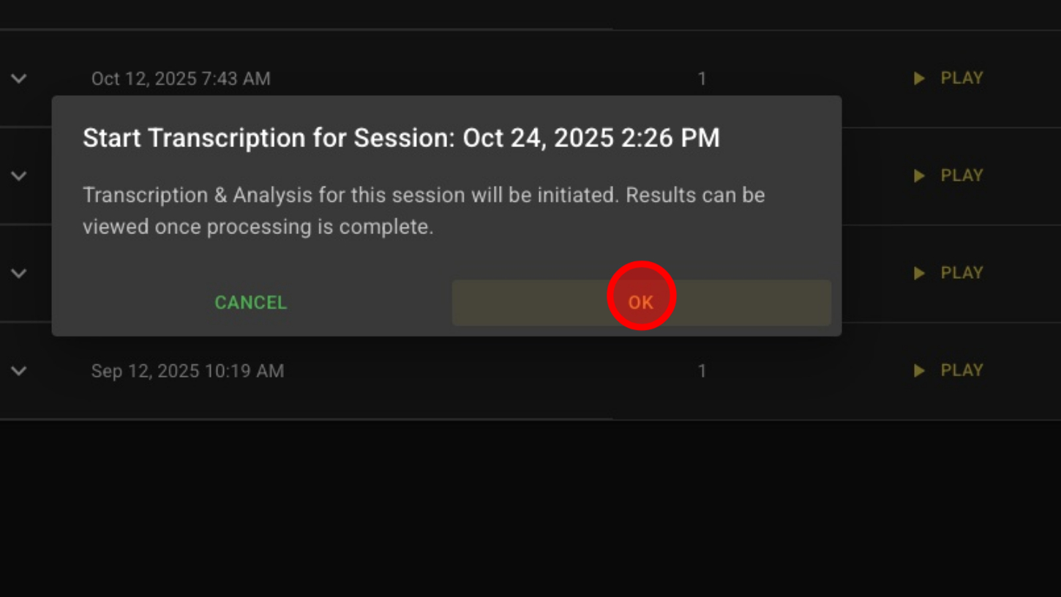Click the count 1 in the Oct 12 row

click(x=702, y=78)
